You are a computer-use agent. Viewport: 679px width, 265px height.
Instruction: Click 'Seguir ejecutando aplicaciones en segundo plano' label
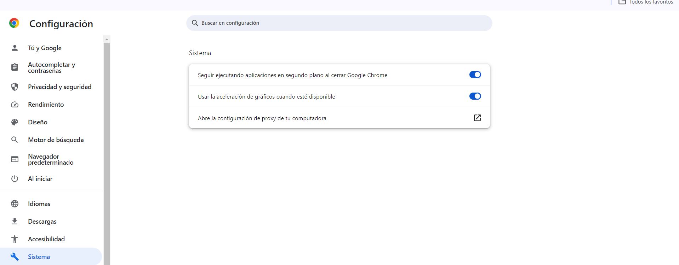[292, 75]
